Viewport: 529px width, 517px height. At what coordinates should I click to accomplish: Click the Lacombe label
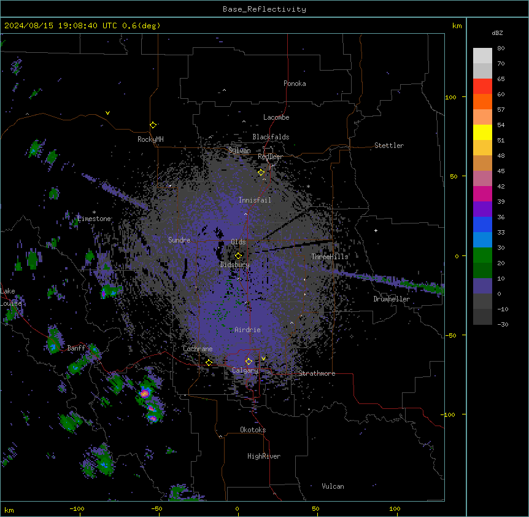point(276,117)
